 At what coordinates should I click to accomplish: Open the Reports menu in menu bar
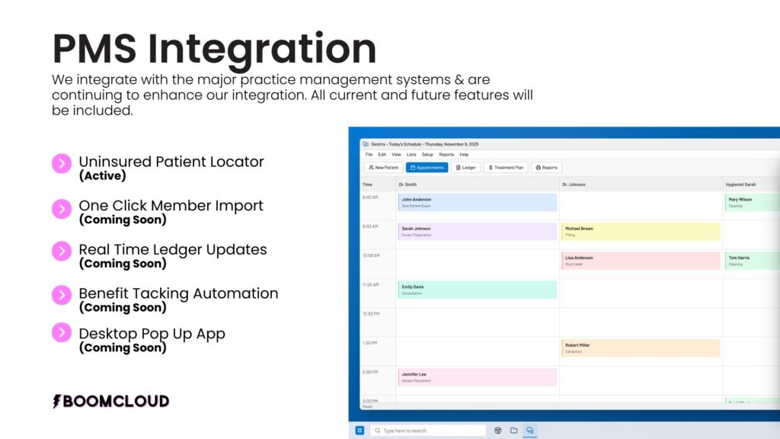pyautogui.click(x=446, y=155)
